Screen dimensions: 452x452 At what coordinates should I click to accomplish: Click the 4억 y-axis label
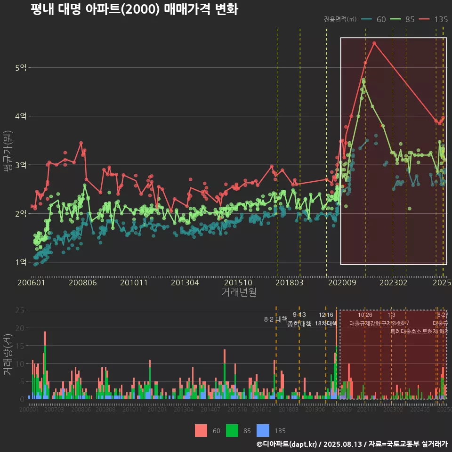pyautogui.click(x=21, y=116)
